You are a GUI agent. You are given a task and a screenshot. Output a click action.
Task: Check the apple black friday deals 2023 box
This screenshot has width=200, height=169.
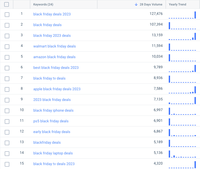tap(7, 89)
